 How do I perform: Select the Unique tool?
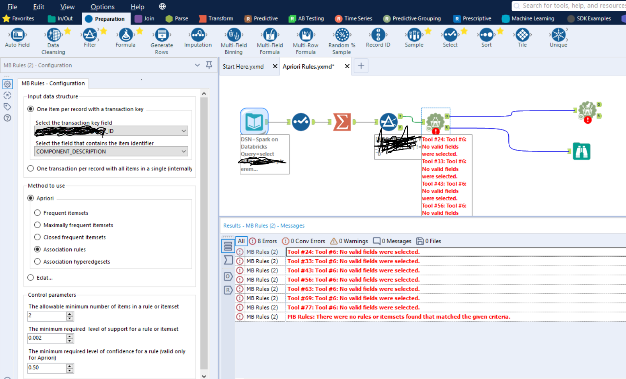pyautogui.click(x=558, y=37)
